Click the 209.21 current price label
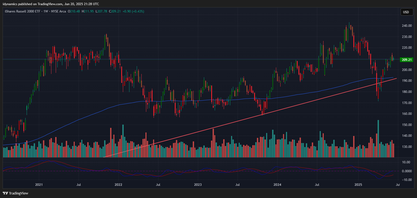 click(407, 60)
